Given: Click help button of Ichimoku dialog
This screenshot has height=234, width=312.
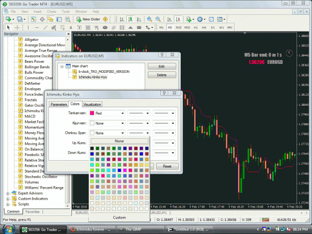Looking at the screenshot, I should point(164,93).
